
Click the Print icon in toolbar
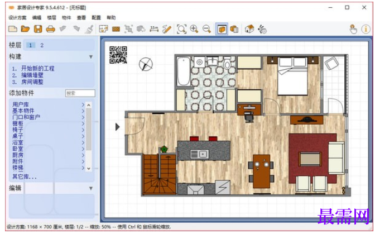click(50, 30)
